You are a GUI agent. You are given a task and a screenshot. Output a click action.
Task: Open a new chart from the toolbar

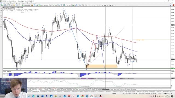[x=2, y=5]
